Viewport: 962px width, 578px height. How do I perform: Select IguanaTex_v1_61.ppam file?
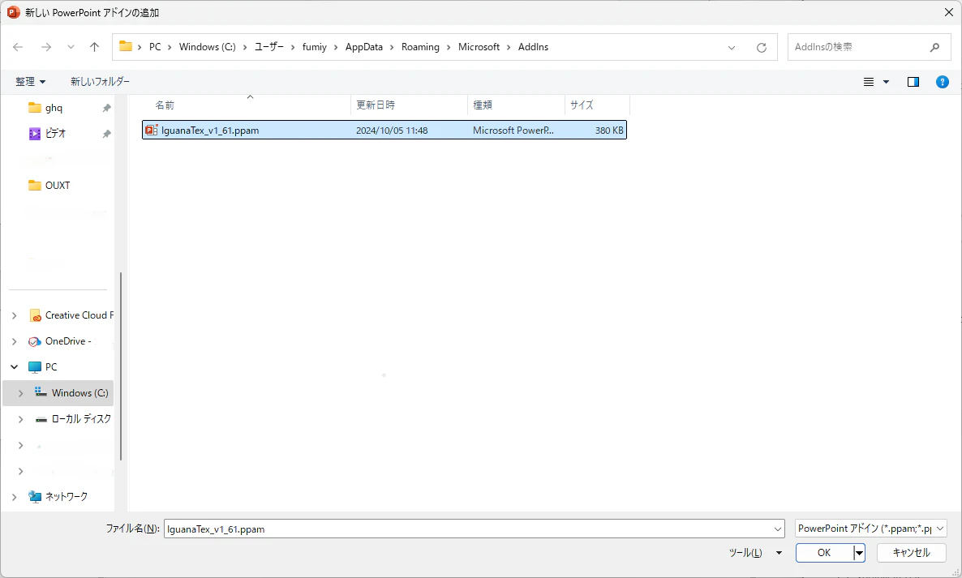(384, 130)
